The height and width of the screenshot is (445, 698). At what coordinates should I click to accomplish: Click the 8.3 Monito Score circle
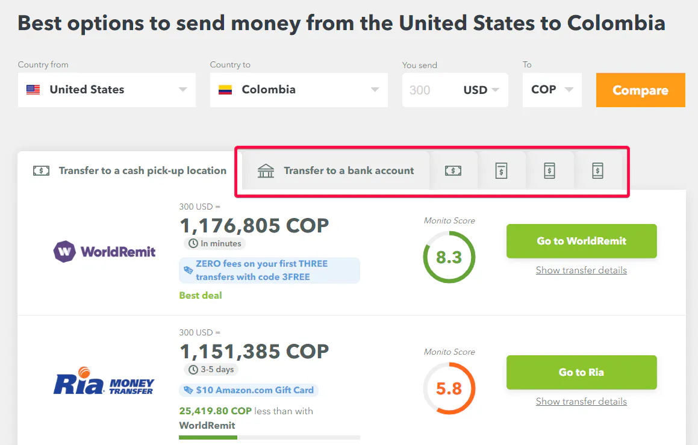click(449, 258)
